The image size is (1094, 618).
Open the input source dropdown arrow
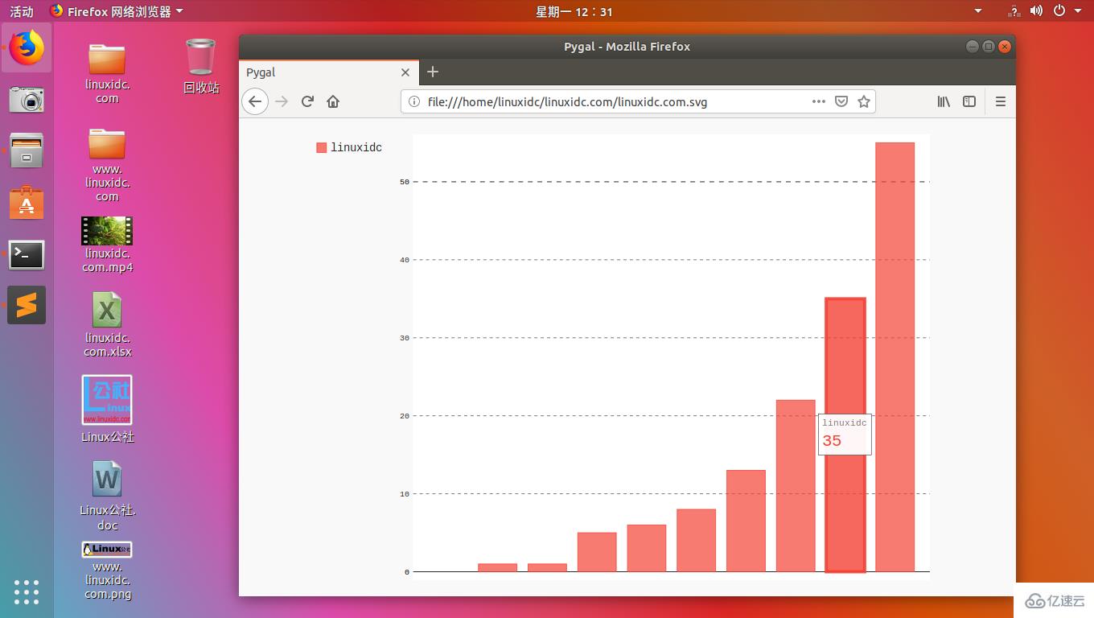[978, 11]
